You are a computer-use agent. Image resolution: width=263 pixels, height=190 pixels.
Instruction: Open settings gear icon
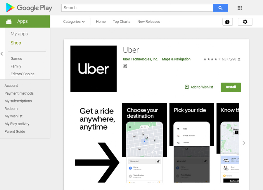(x=245, y=22)
